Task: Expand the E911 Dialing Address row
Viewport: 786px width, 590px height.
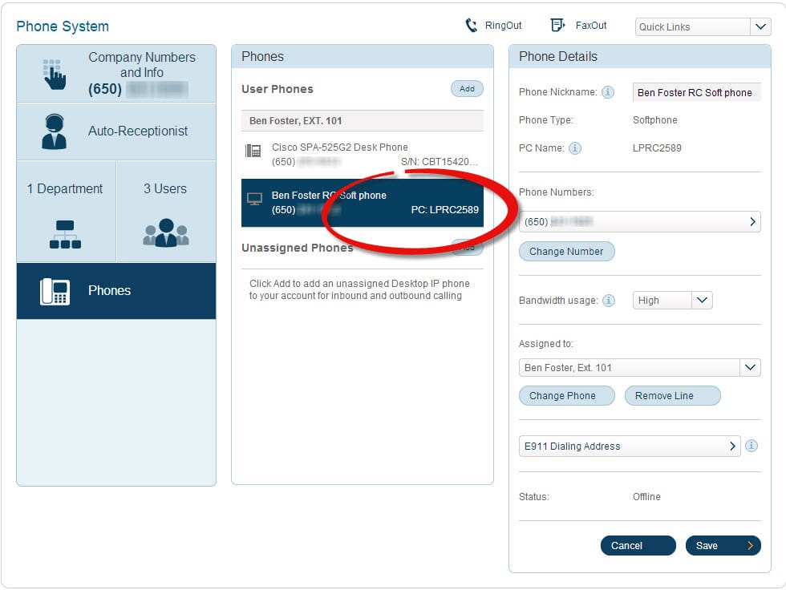Action: (x=629, y=447)
